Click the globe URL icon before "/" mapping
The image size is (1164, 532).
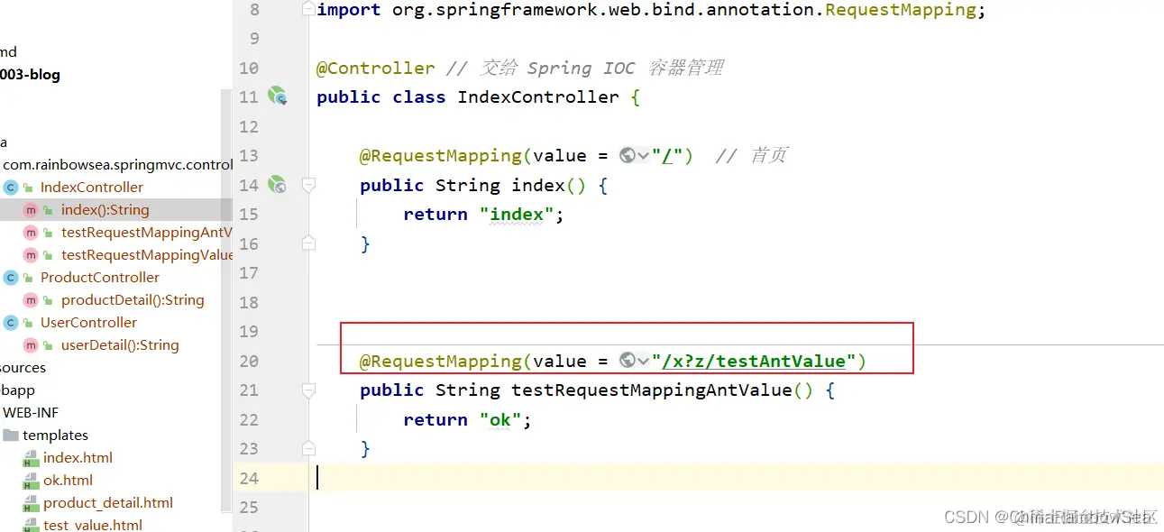(x=628, y=155)
